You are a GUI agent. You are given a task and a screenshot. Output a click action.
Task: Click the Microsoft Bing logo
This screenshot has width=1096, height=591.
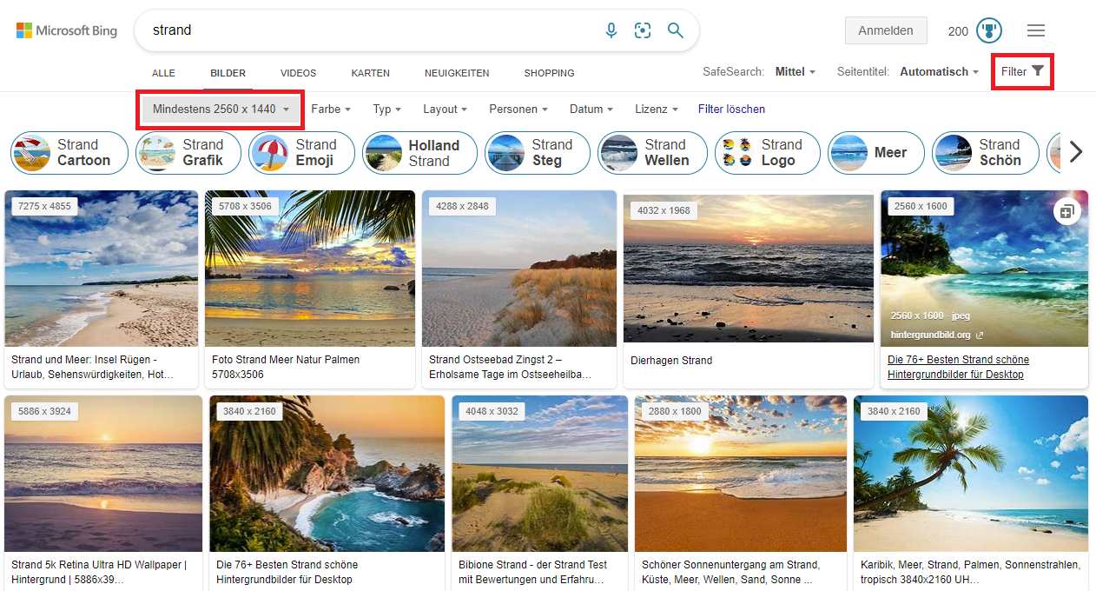[67, 30]
